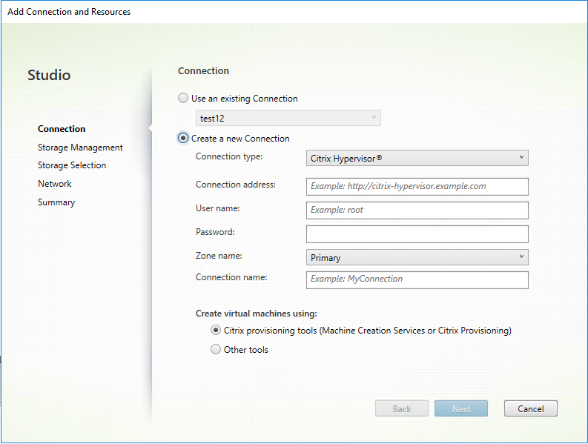Go to the Connection step in sidebar
Screen dimensions: 588x444
[62, 129]
